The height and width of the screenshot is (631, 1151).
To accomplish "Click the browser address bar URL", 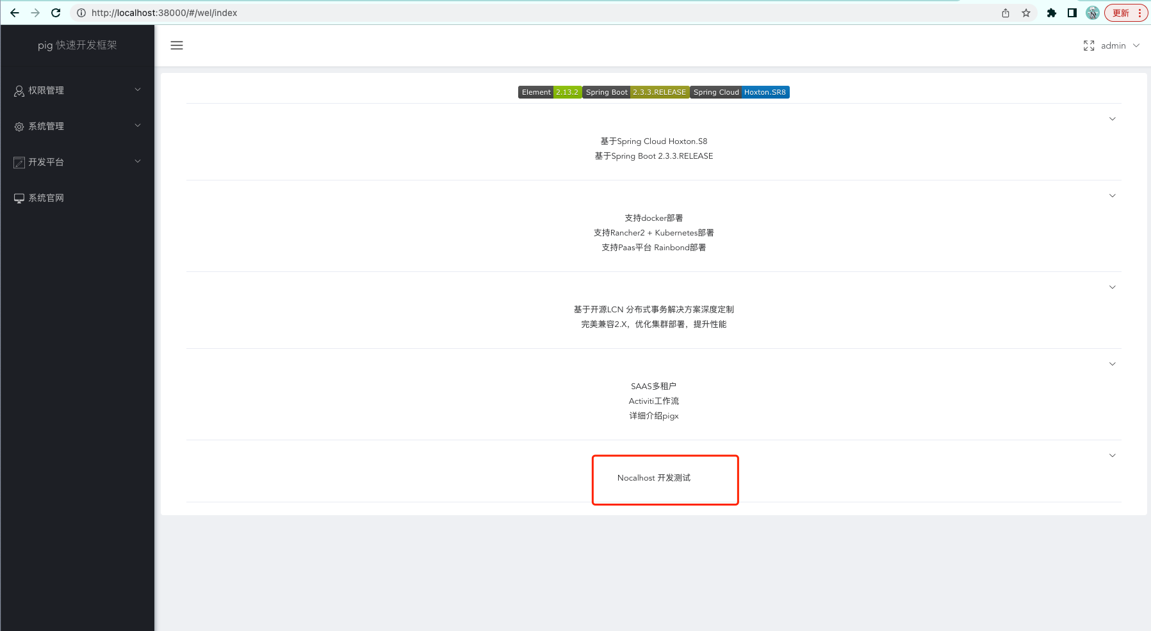I will [164, 13].
